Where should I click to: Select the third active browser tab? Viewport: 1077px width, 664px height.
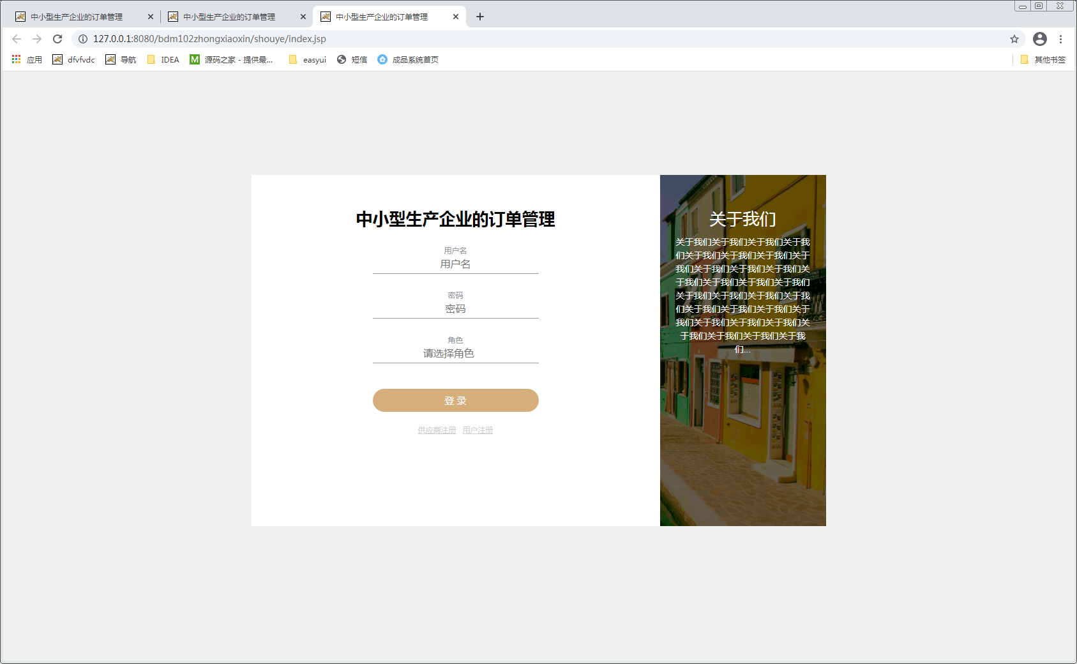coord(389,17)
